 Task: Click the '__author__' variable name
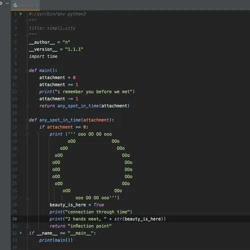pos(42,42)
